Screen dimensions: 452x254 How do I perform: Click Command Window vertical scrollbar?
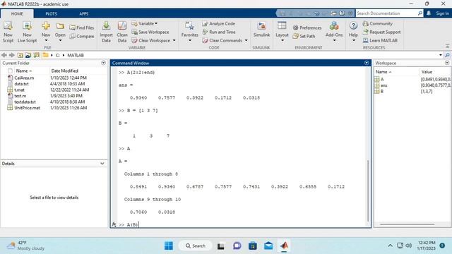click(x=368, y=190)
